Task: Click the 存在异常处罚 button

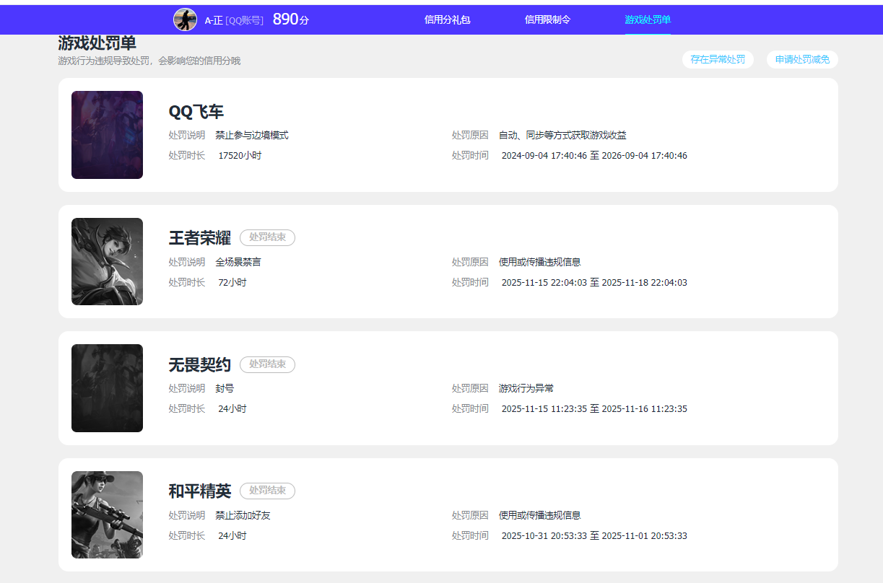Action: 718,59
